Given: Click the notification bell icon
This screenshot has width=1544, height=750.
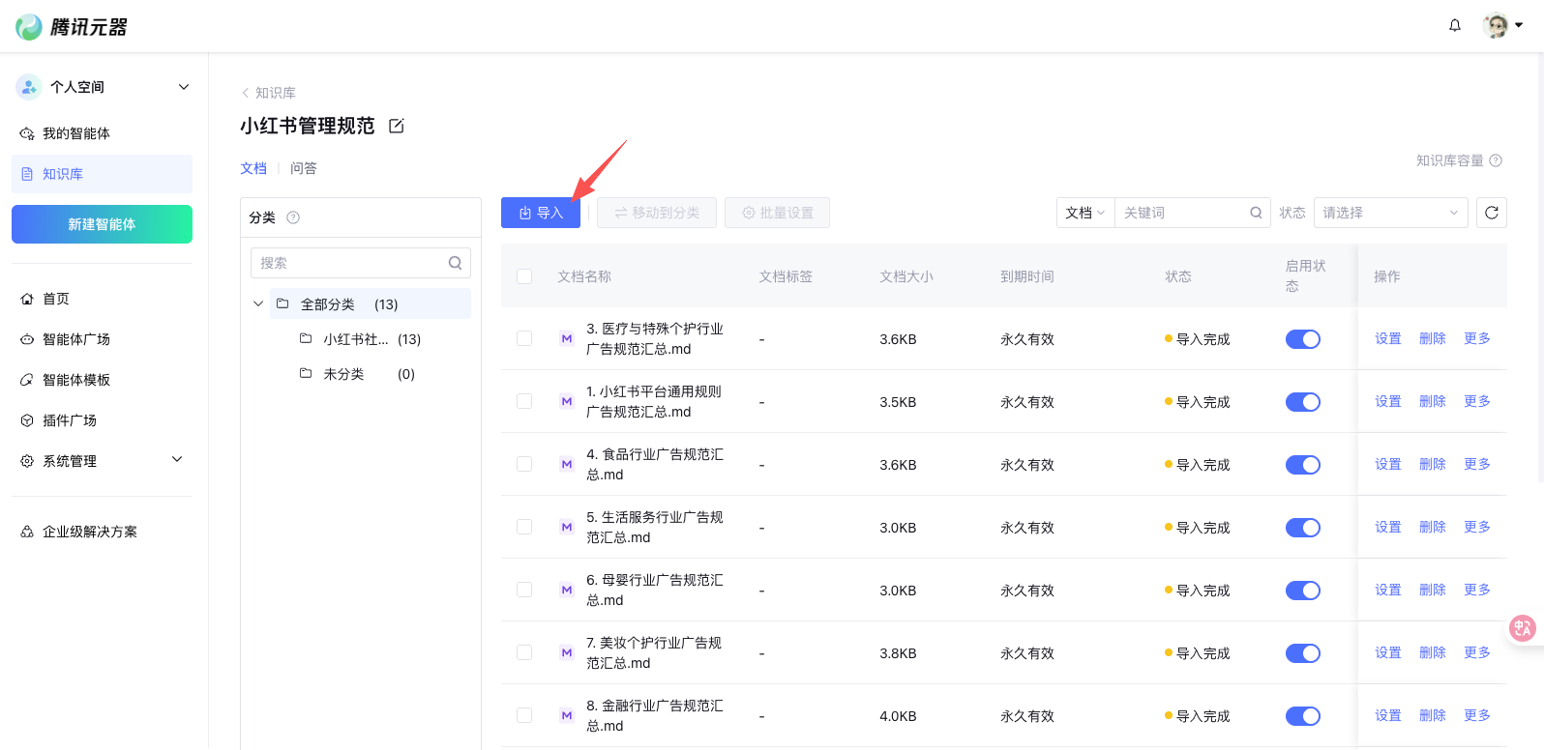Looking at the screenshot, I should pyautogui.click(x=1454, y=26).
